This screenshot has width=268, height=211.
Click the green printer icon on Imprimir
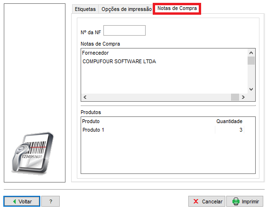[236, 201]
